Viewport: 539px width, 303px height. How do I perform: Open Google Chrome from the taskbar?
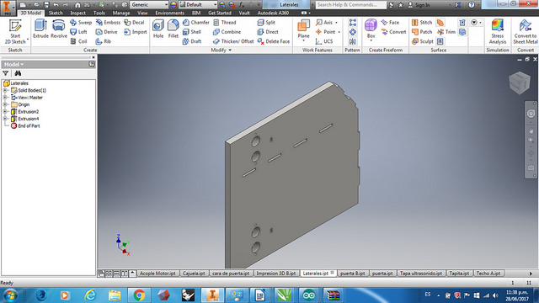[x=139, y=295]
